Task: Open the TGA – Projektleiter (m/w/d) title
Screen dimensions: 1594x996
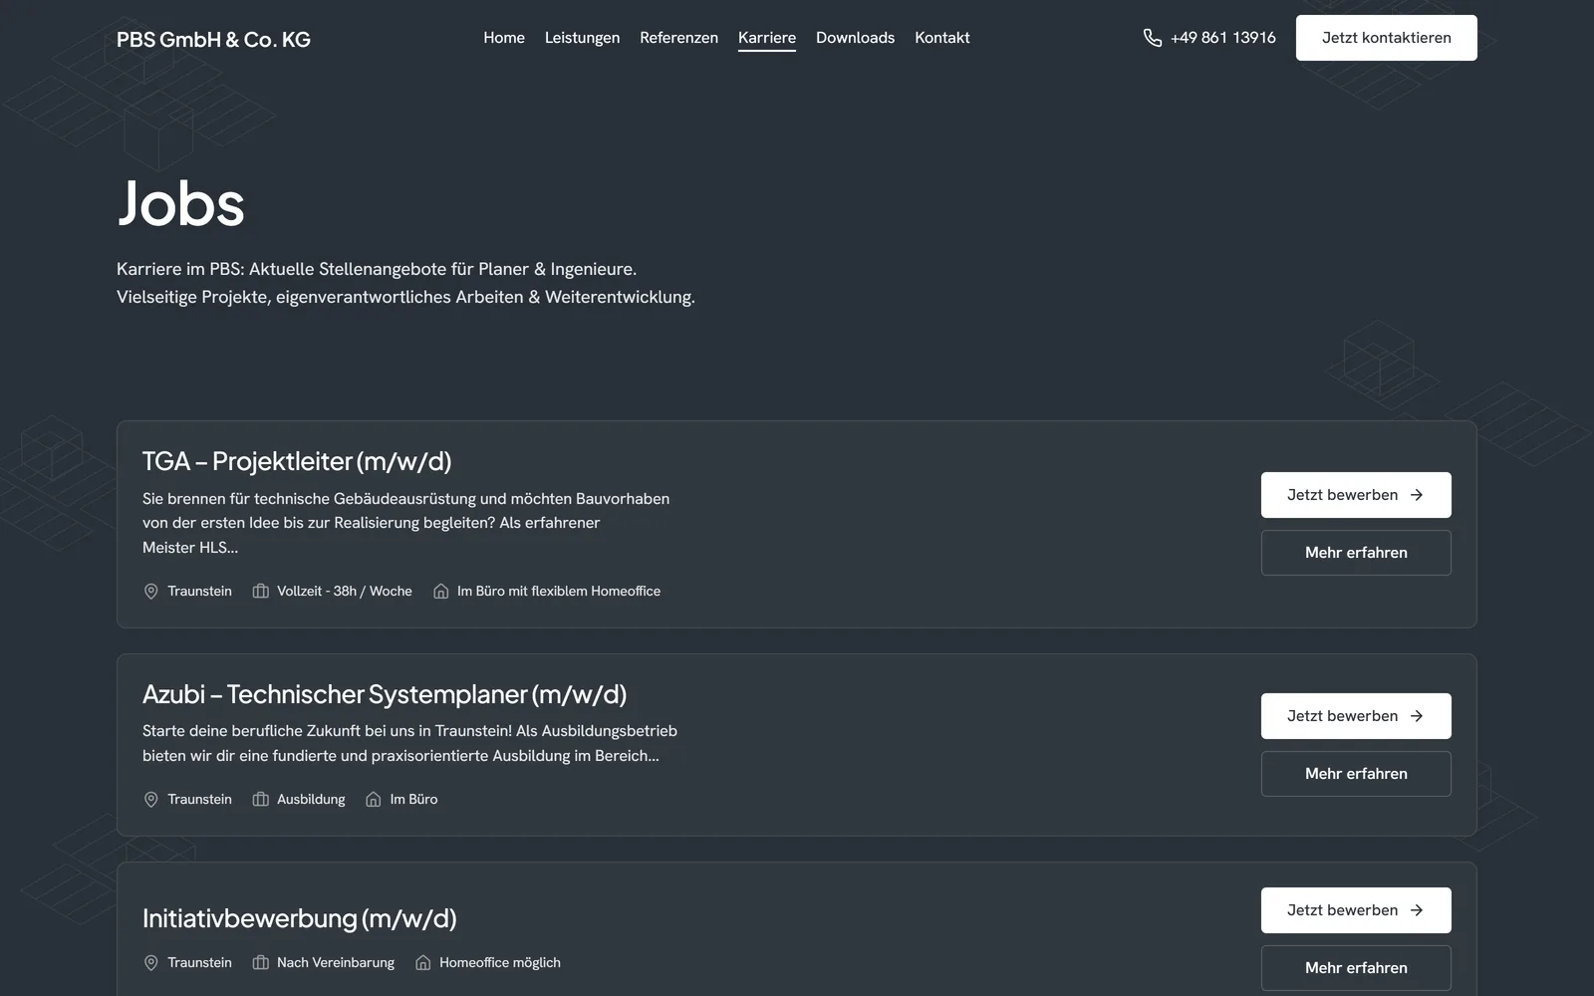Action: pos(297,462)
